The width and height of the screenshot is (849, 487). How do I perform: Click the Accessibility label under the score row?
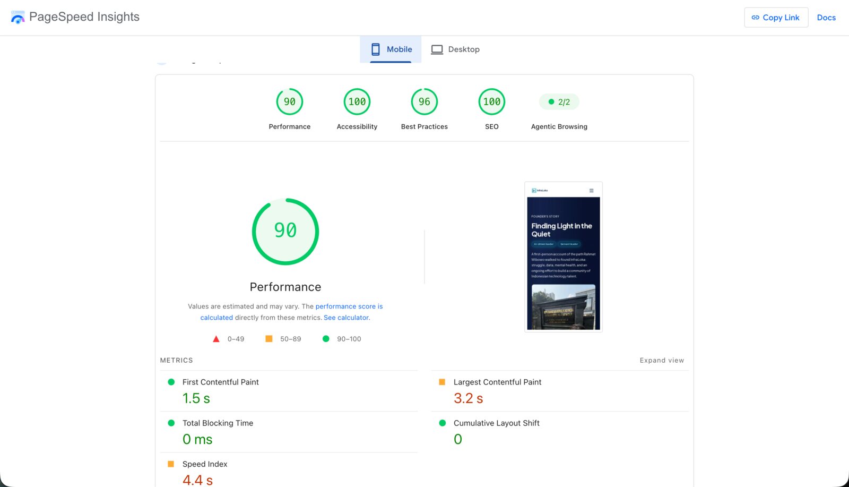point(357,126)
